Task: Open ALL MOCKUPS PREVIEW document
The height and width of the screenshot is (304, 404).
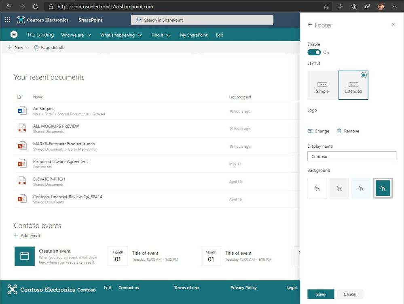Action: (56, 126)
